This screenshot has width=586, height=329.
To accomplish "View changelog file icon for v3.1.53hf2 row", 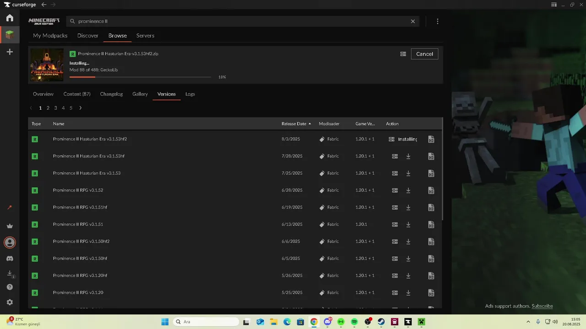I will click(431, 139).
